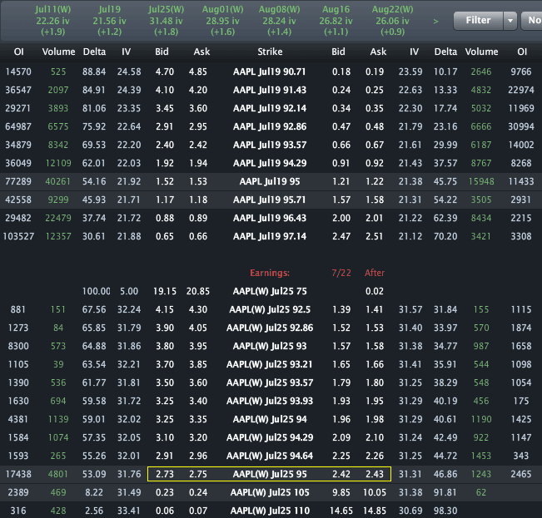
Task: Select the AAPL(W) Jul25 93 strike
Action: (270, 346)
